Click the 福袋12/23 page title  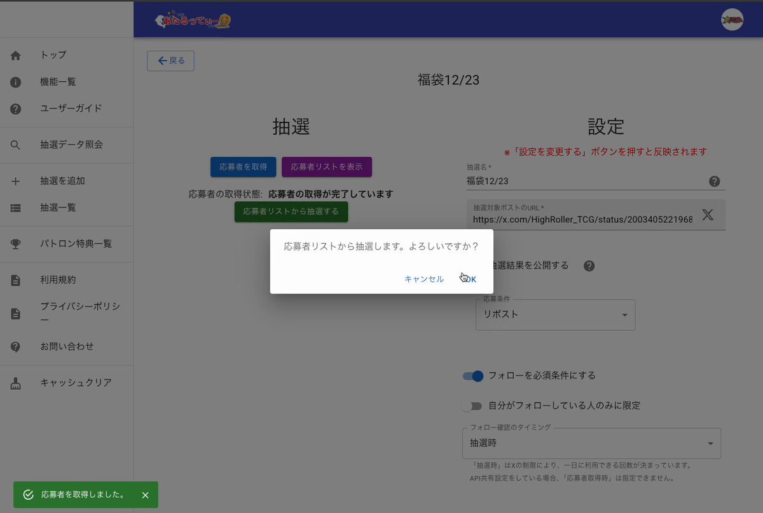(448, 80)
